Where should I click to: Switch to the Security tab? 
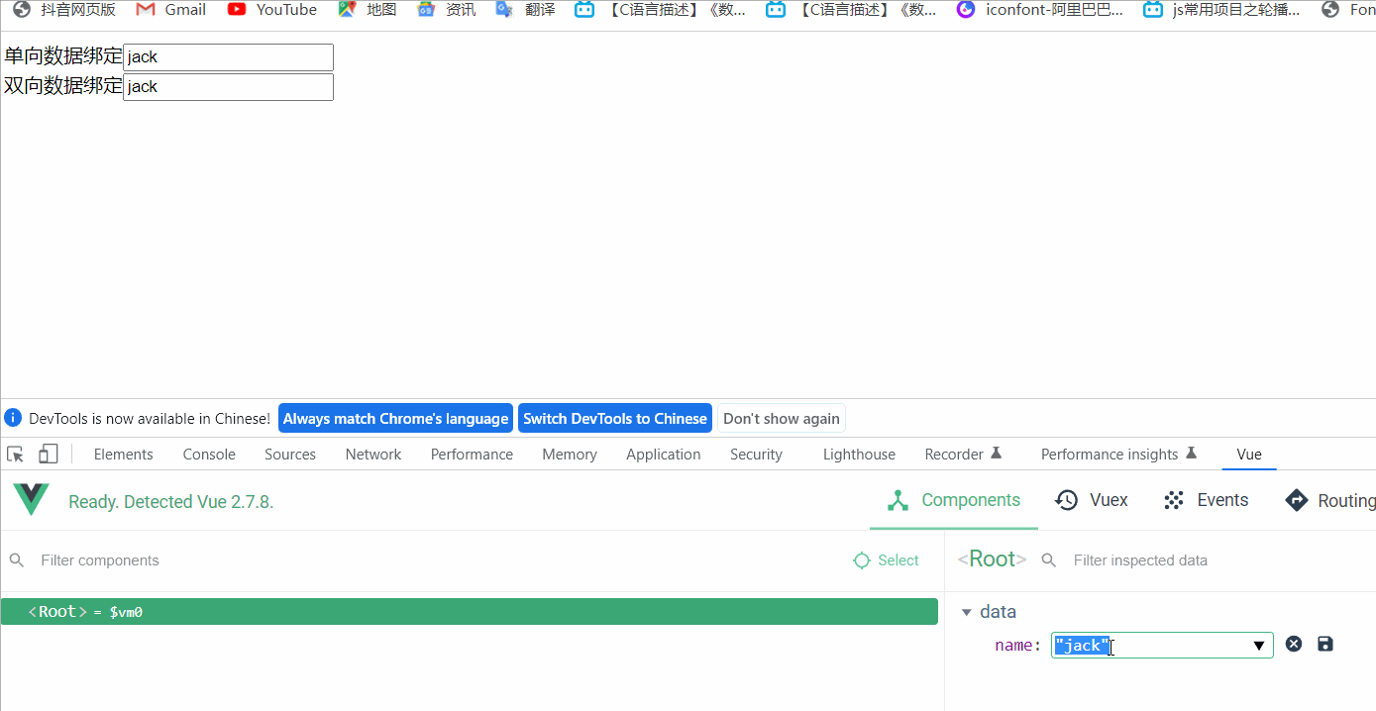coord(756,455)
